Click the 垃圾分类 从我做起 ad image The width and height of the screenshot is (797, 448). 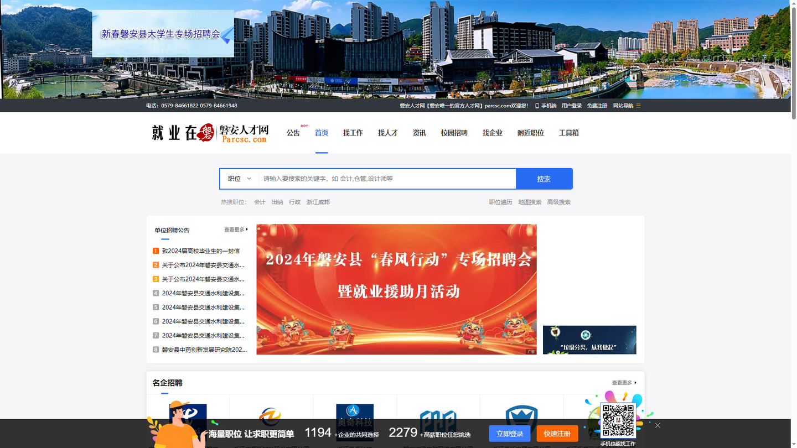click(589, 340)
